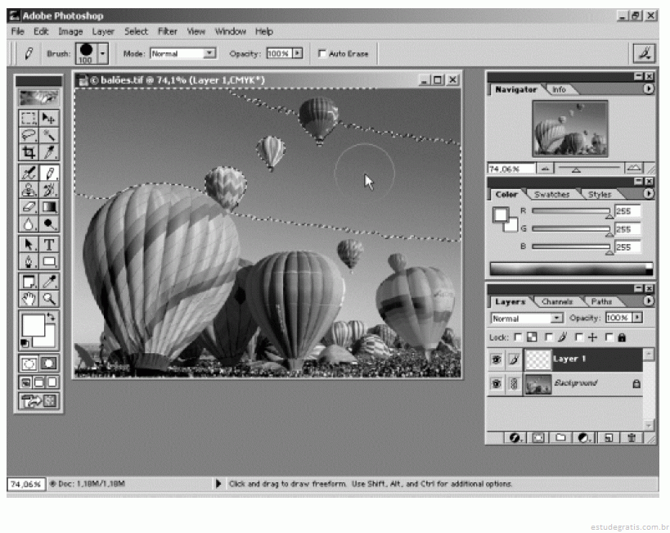Select the Lasso tool
The height and width of the screenshot is (533, 670).
click(x=29, y=135)
